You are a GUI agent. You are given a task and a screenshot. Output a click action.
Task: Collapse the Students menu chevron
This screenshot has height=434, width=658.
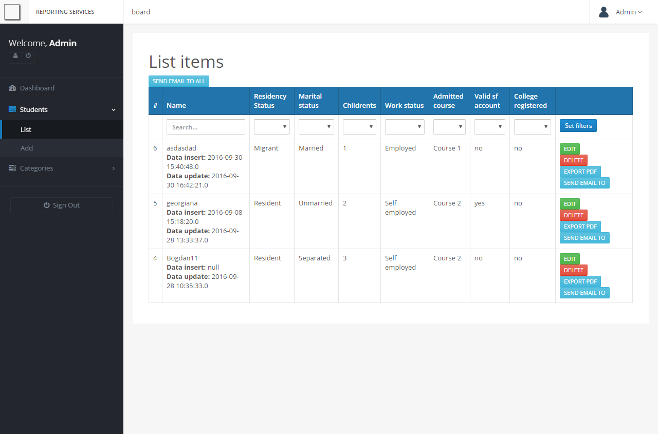tap(114, 110)
